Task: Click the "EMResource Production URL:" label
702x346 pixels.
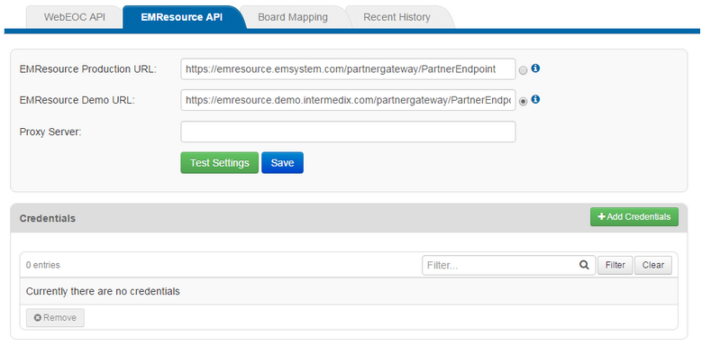Action: pyautogui.click(x=88, y=69)
